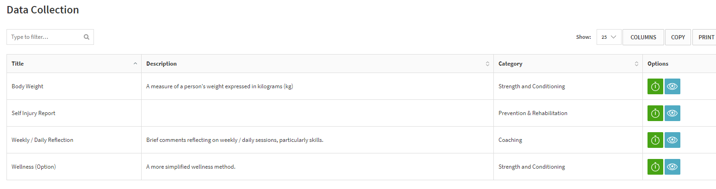View Weekly / Daily Reflection via eye icon
The width and height of the screenshot is (716, 189).
pyautogui.click(x=672, y=140)
